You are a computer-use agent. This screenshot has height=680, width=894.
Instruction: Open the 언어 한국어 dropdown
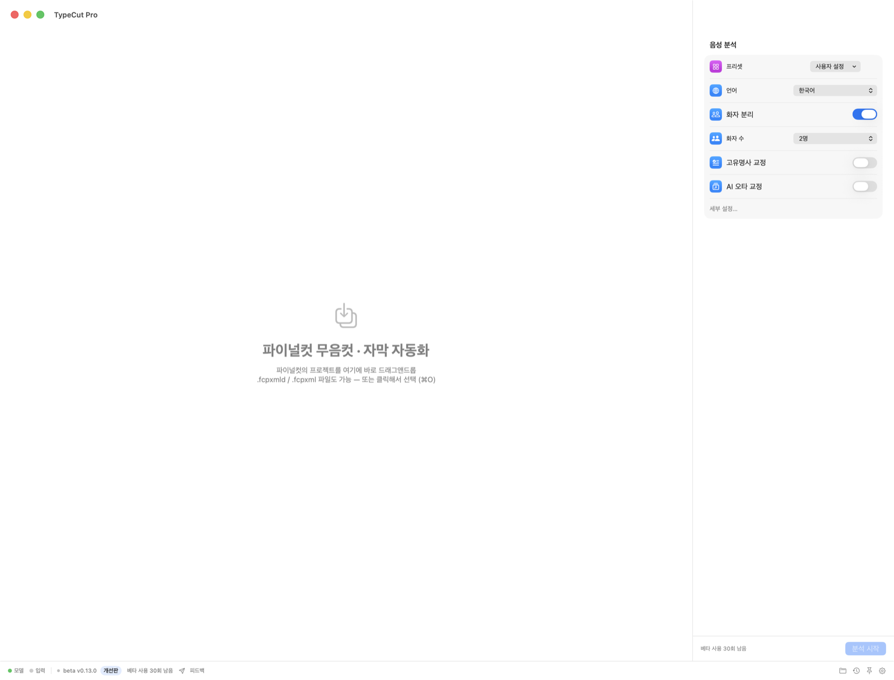835,90
